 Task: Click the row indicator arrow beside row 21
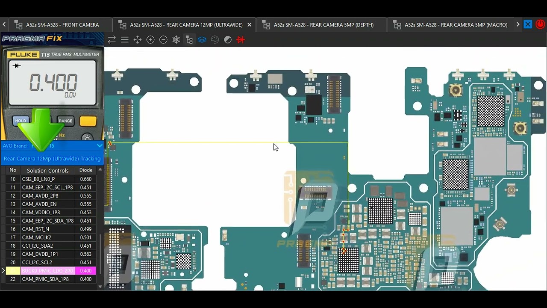(3, 271)
